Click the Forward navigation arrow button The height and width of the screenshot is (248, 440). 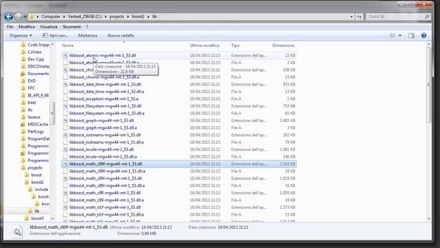(x=19, y=17)
